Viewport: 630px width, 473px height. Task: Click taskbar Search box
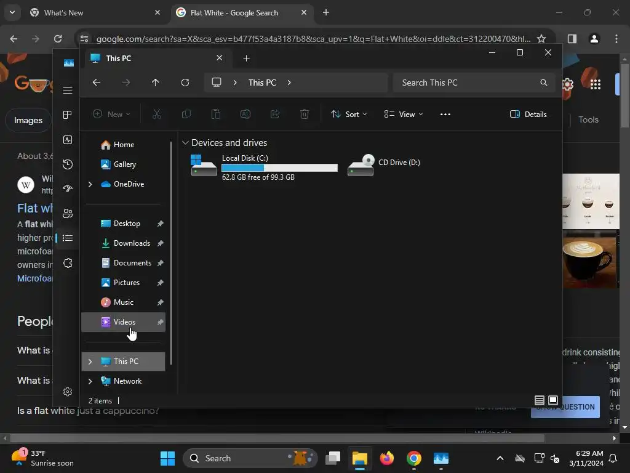click(x=250, y=458)
